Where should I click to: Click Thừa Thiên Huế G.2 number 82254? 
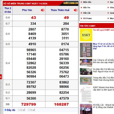click(64, 93)
